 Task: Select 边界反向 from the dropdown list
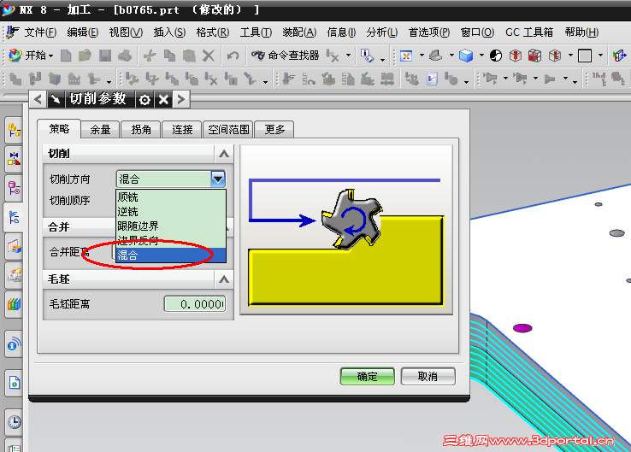pyautogui.click(x=171, y=240)
